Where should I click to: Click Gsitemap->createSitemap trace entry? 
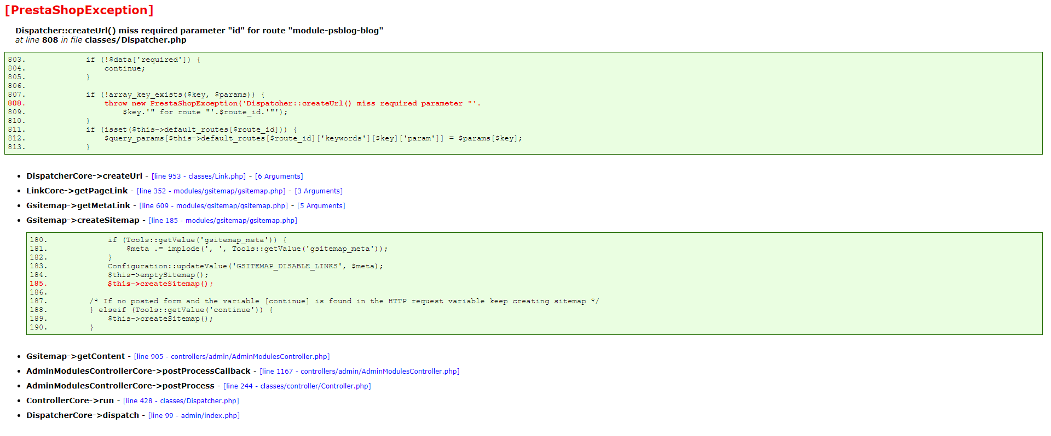pyautogui.click(x=83, y=220)
